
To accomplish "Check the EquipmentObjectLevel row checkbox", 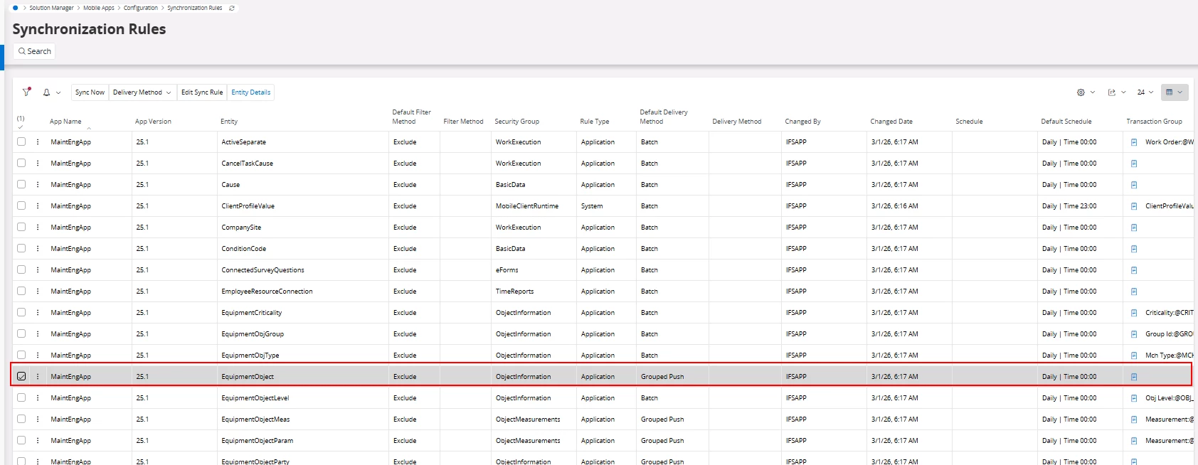I will pyautogui.click(x=21, y=397).
